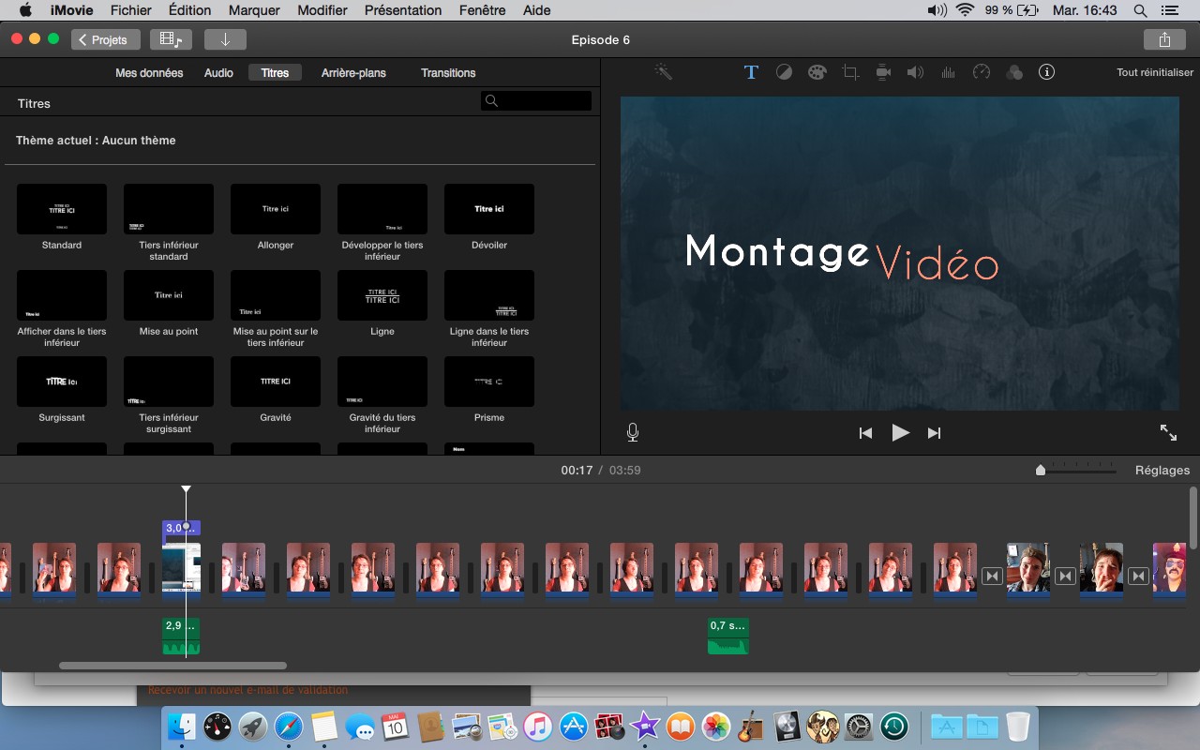
Task: Select the Ligne title thumbnail
Action: [x=382, y=295]
